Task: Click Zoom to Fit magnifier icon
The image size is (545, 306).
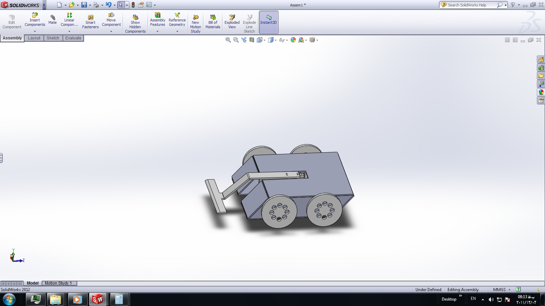Action: 228,40
